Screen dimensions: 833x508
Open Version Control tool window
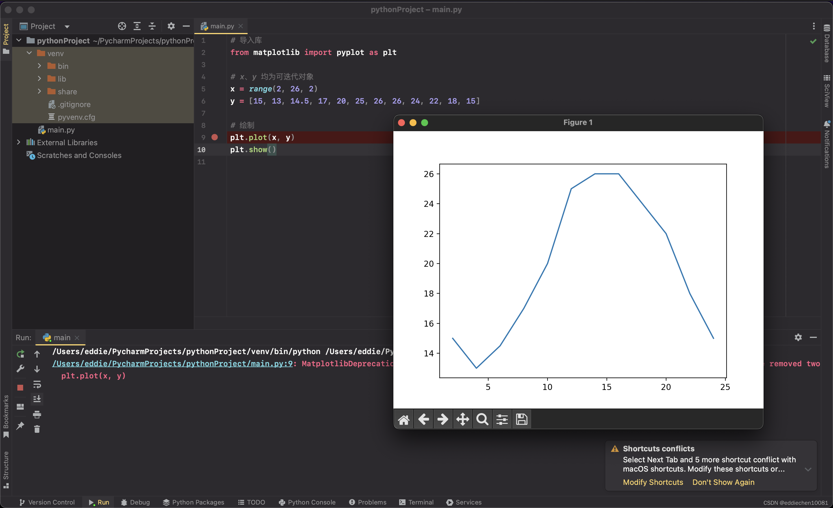(47, 502)
